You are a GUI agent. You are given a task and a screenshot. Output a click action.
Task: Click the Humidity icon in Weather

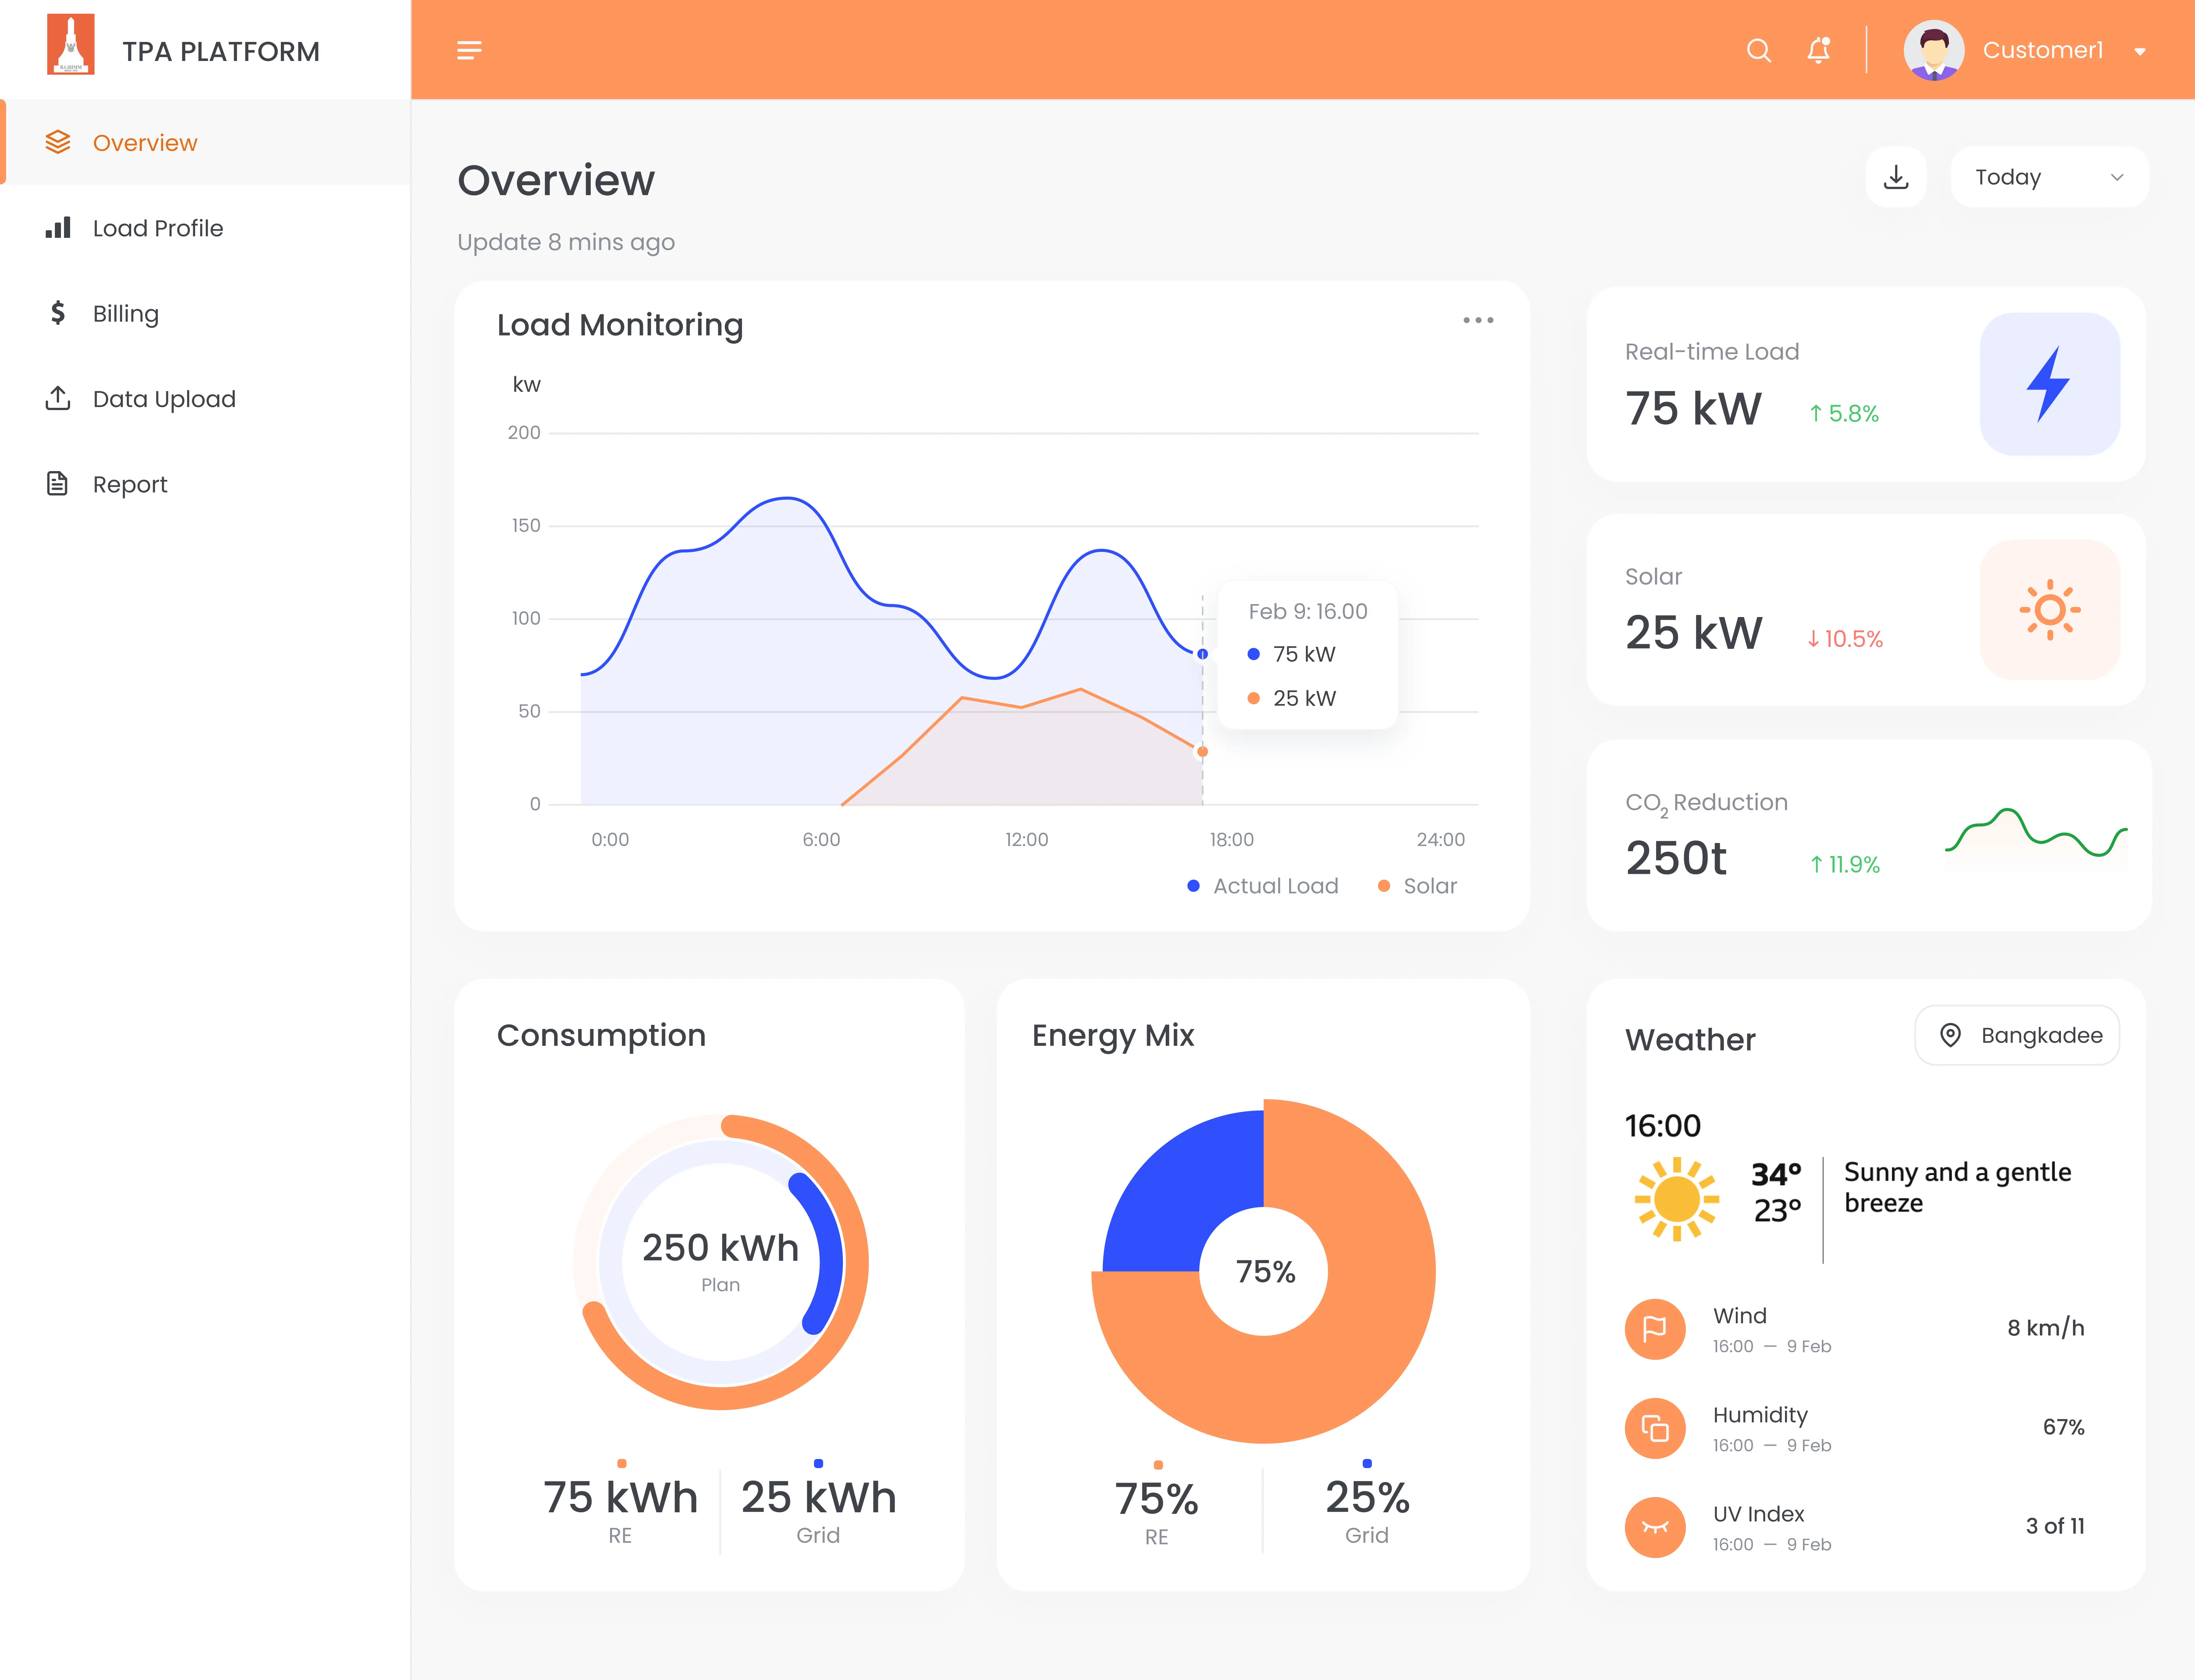1655,1428
